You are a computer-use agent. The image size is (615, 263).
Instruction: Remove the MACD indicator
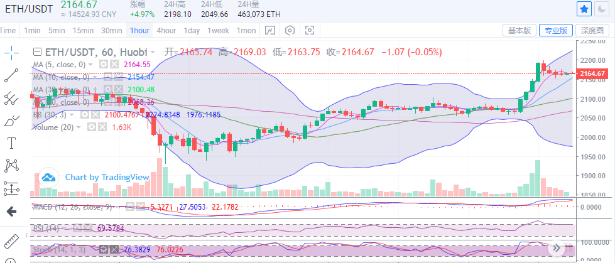[141, 206]
